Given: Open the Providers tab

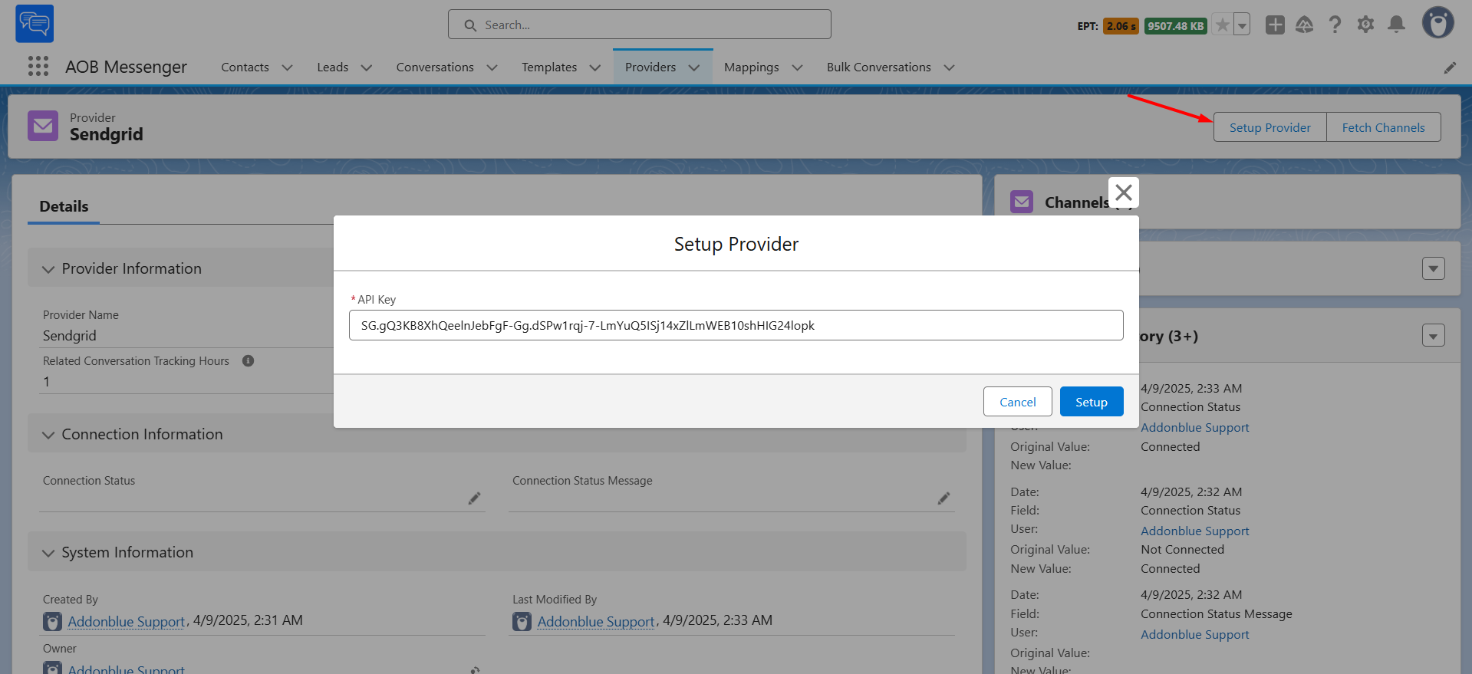Looking at the screenshot, I should [x=650, y=67].
